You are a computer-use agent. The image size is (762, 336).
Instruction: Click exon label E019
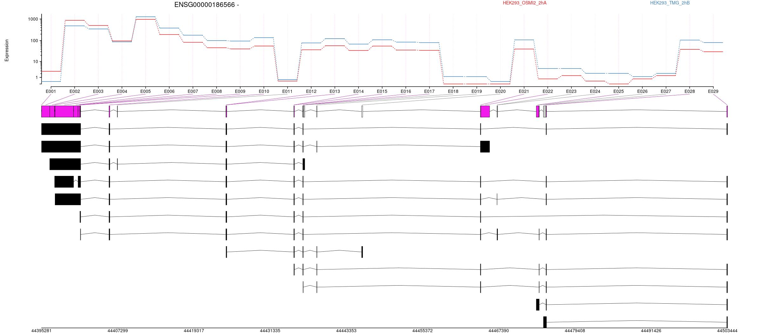pos(477,92)
